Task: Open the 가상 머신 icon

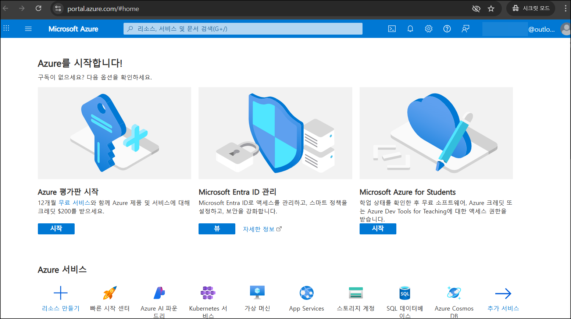Action: [257, 293]
